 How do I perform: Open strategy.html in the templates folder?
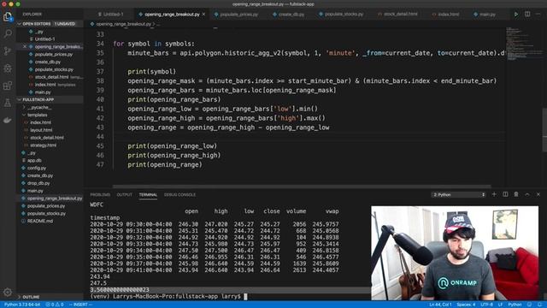tap(43, 145)
